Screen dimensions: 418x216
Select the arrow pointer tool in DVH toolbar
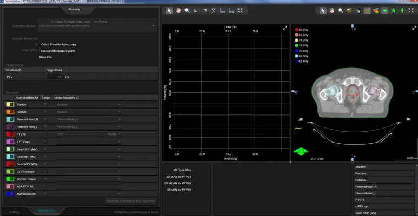(x=169, y=10)
